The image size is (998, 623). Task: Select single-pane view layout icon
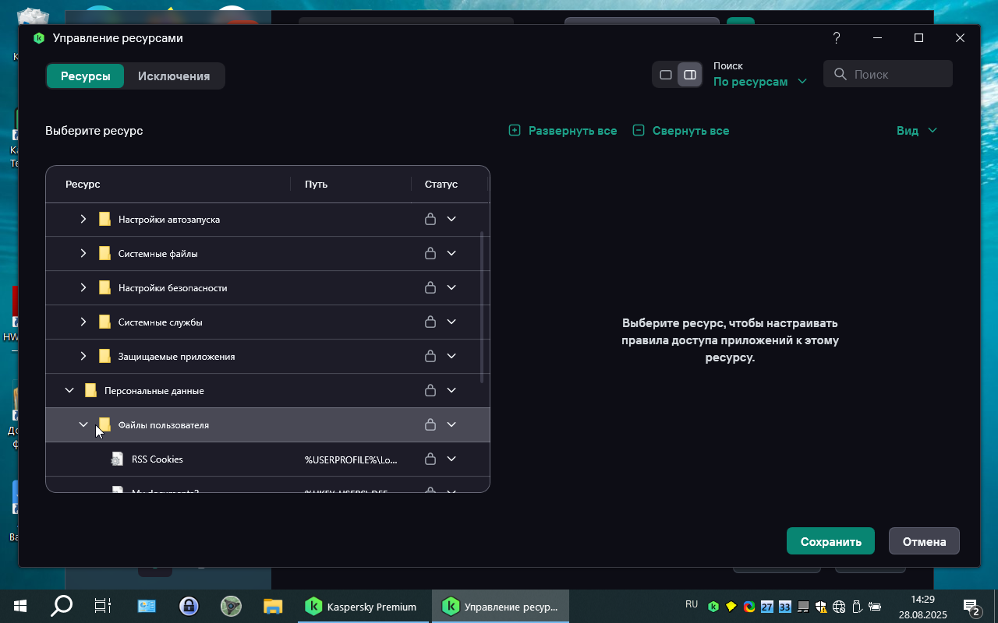(666, 75)
